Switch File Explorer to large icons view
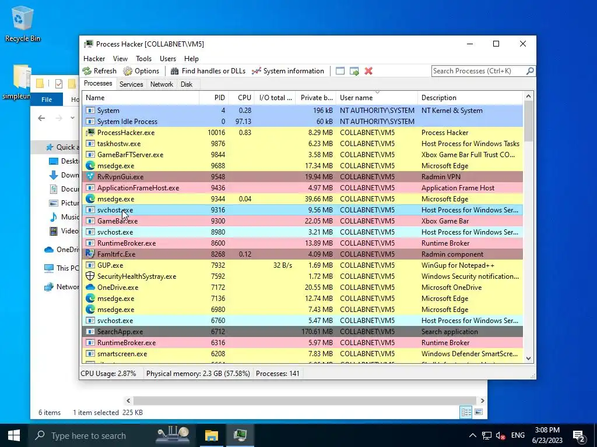597x447 pixels. 479,412
